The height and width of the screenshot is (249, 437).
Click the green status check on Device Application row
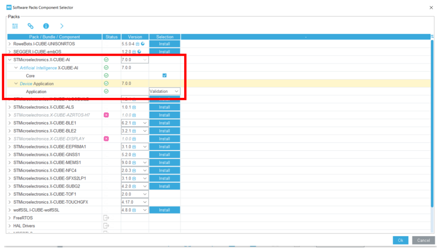(x=106, y=83)
